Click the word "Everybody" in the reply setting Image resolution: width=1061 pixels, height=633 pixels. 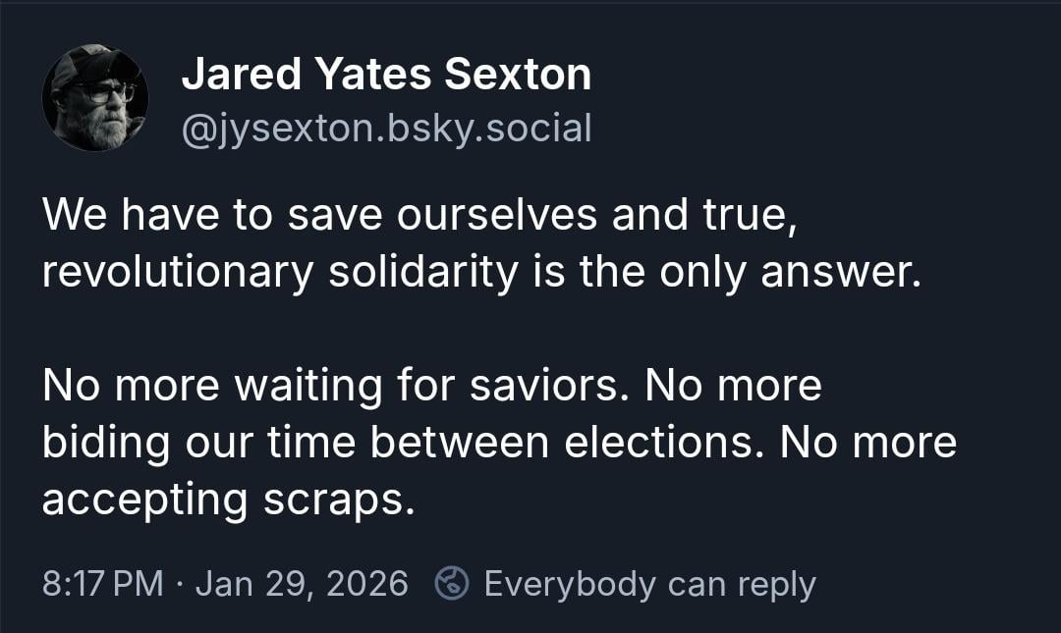(569, 584)
